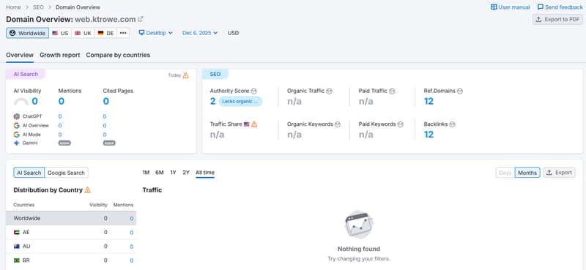Click the USD currency label
Image resolution: width=586 pixels, height=270 pixels.
(x=233, y=33)
